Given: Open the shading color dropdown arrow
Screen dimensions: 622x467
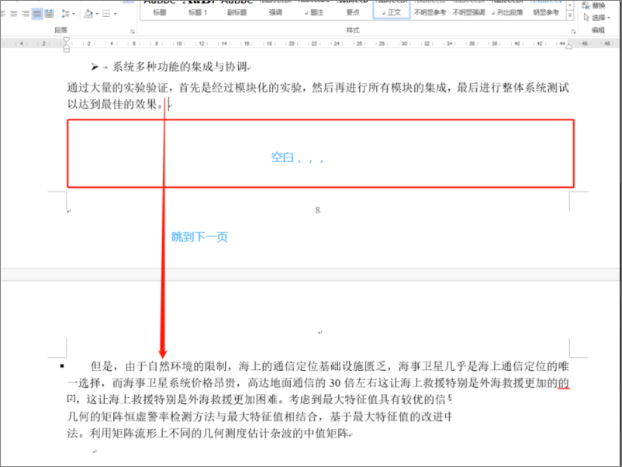Looking at the screenshot, I should (x=97, y=14).
